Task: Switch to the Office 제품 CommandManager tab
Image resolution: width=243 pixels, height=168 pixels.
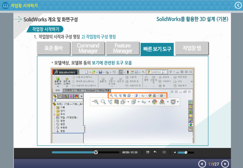Action: tap(104, 90)
